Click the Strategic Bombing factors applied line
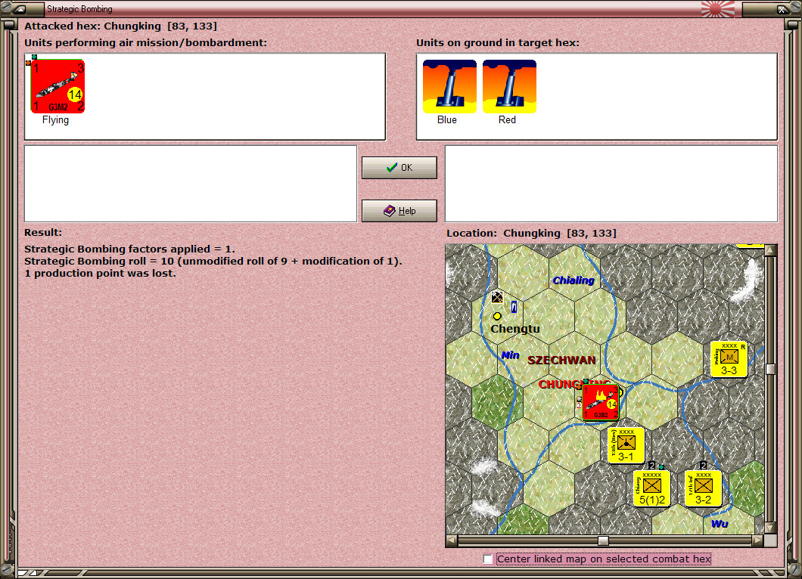Image resolution: width=802 pixels, height=579 pixels. coord(129,249)
